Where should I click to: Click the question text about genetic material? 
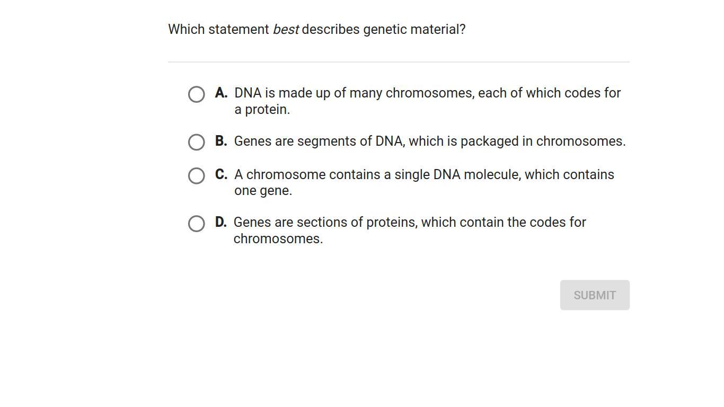316,30
